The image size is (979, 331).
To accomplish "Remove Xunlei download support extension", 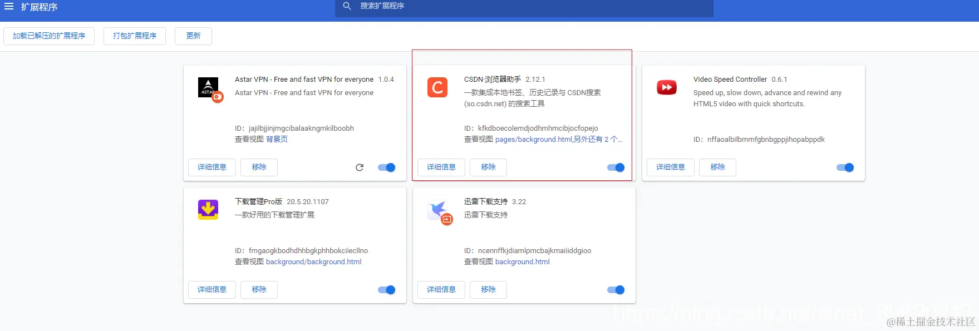I will coord(488,290).
